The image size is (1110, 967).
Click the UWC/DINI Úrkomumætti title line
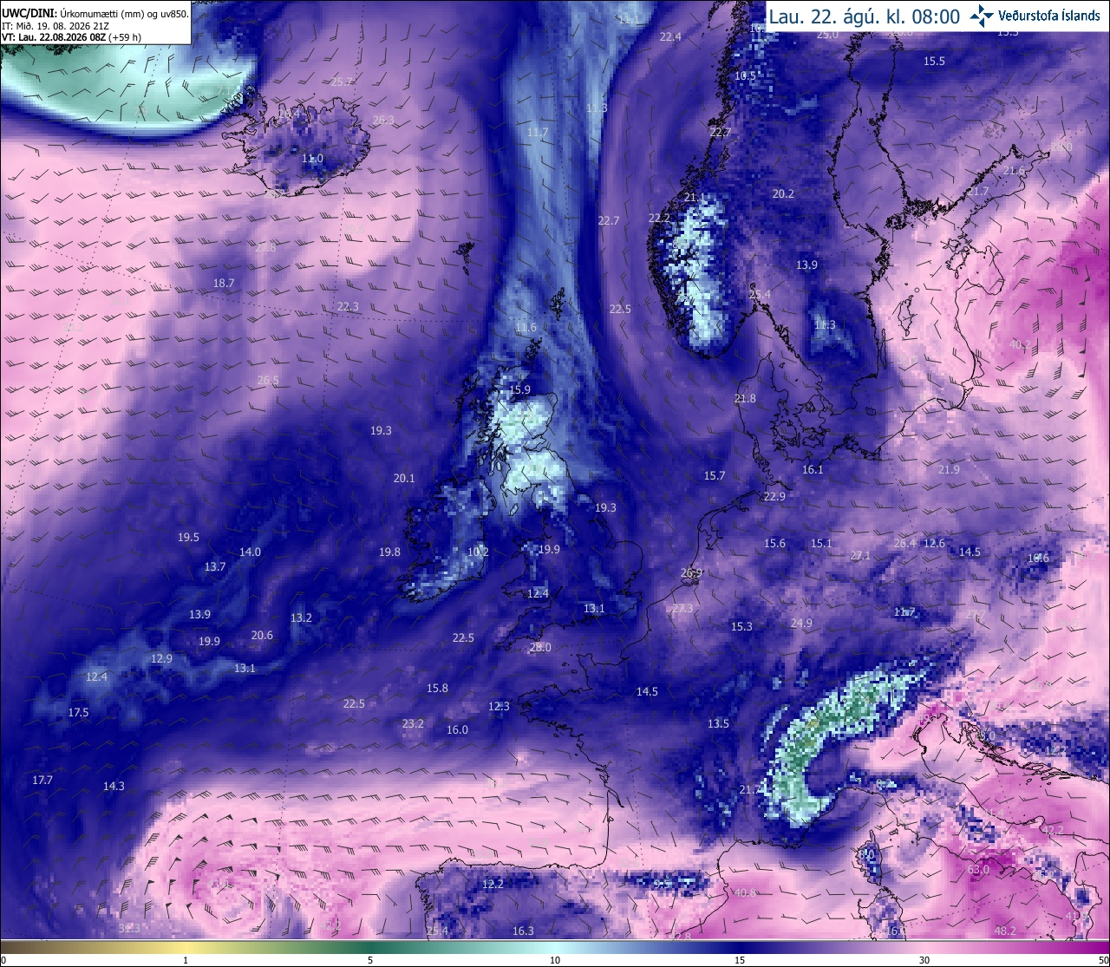[95, 14]
